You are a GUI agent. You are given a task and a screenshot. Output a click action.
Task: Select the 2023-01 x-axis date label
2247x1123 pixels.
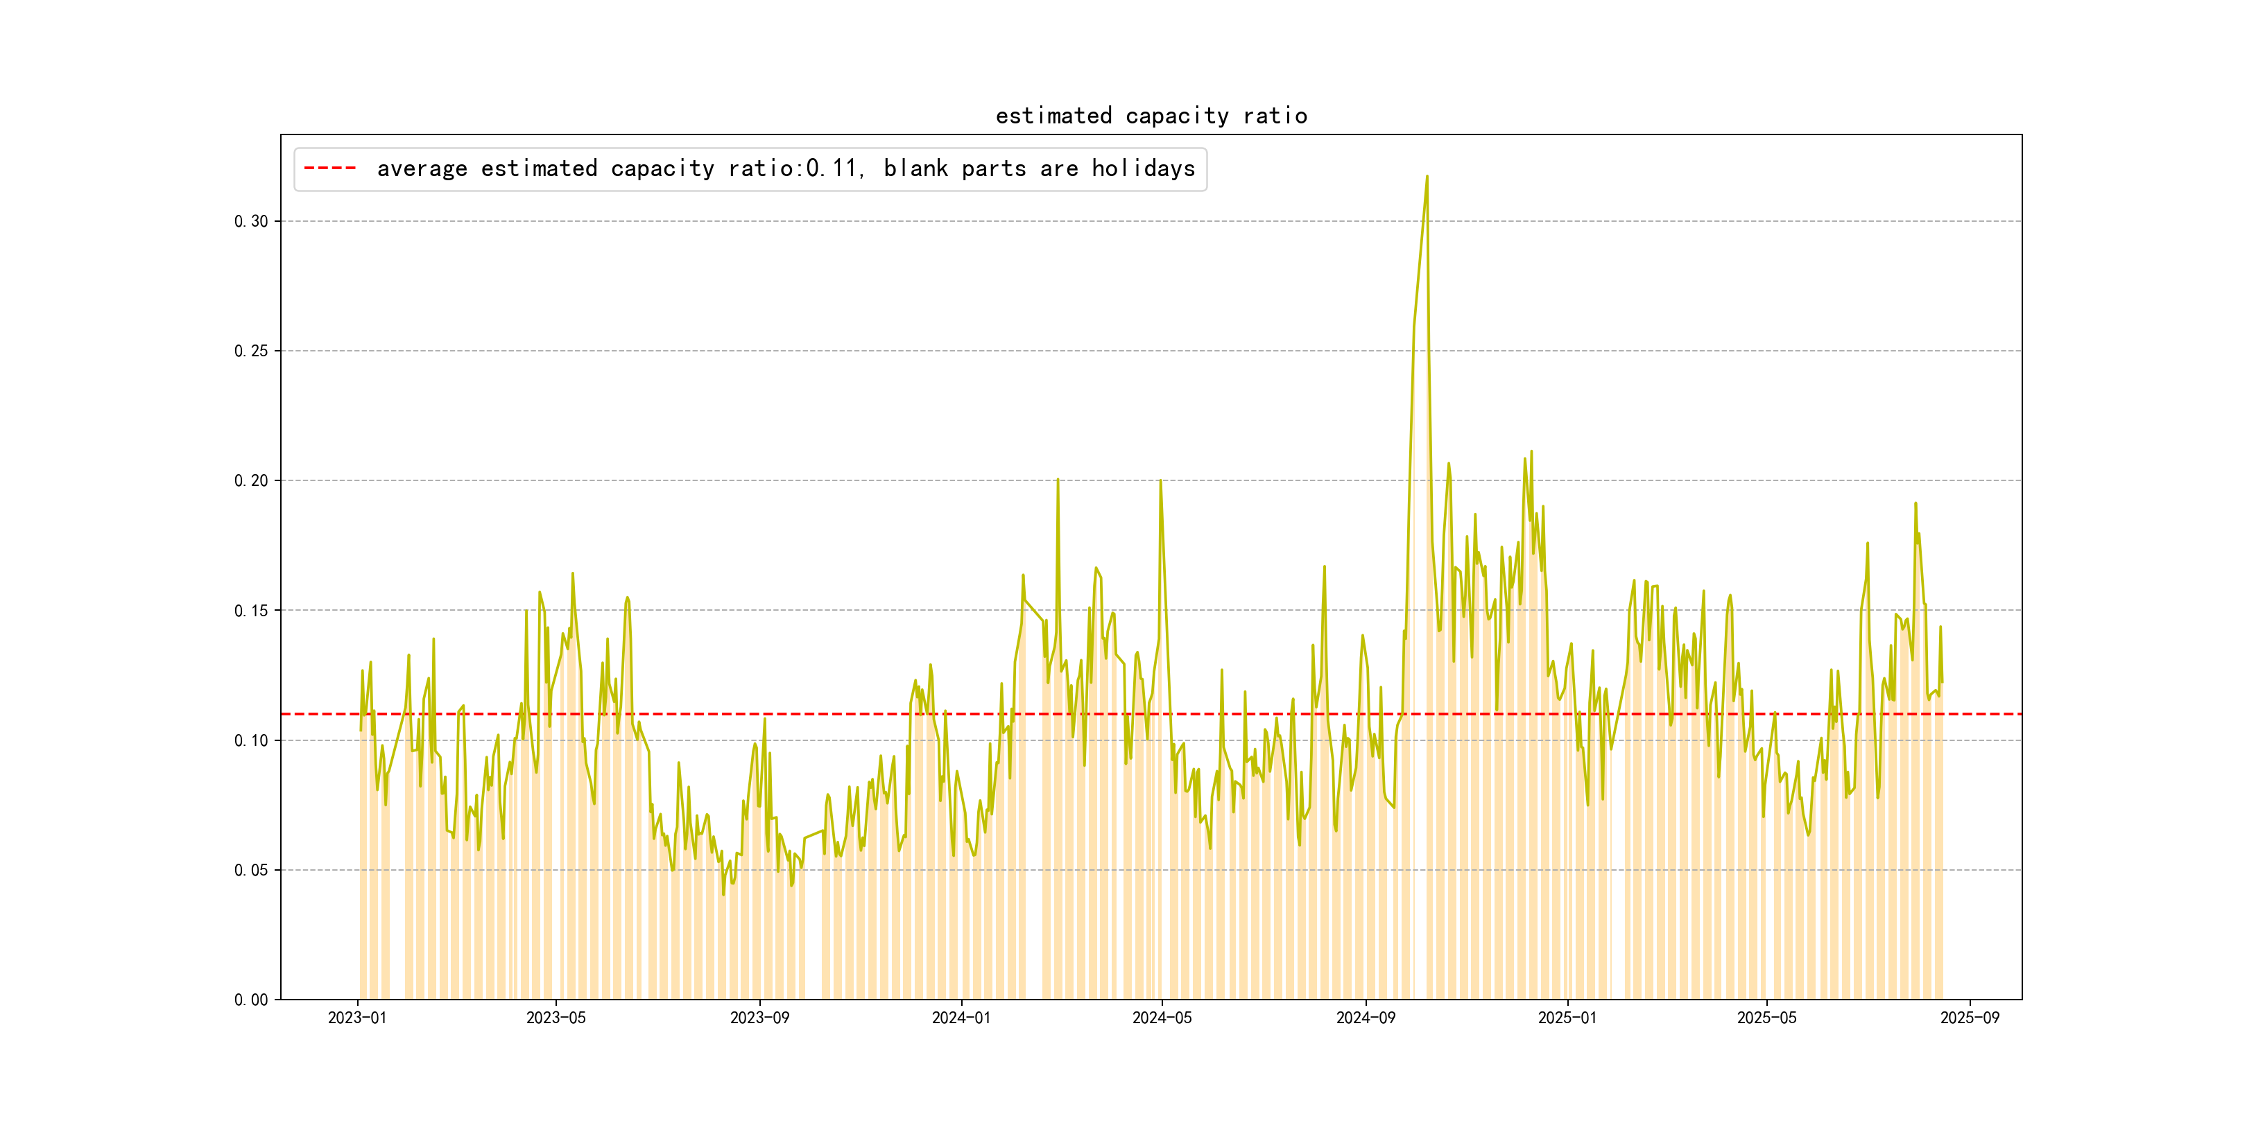356,1018
